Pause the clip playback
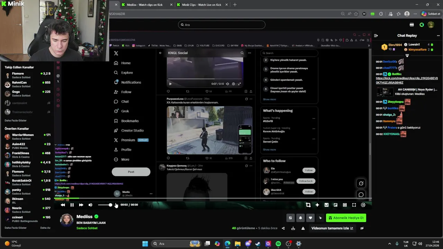The width and height of the screenshot is (443, 249). [72, 205]
